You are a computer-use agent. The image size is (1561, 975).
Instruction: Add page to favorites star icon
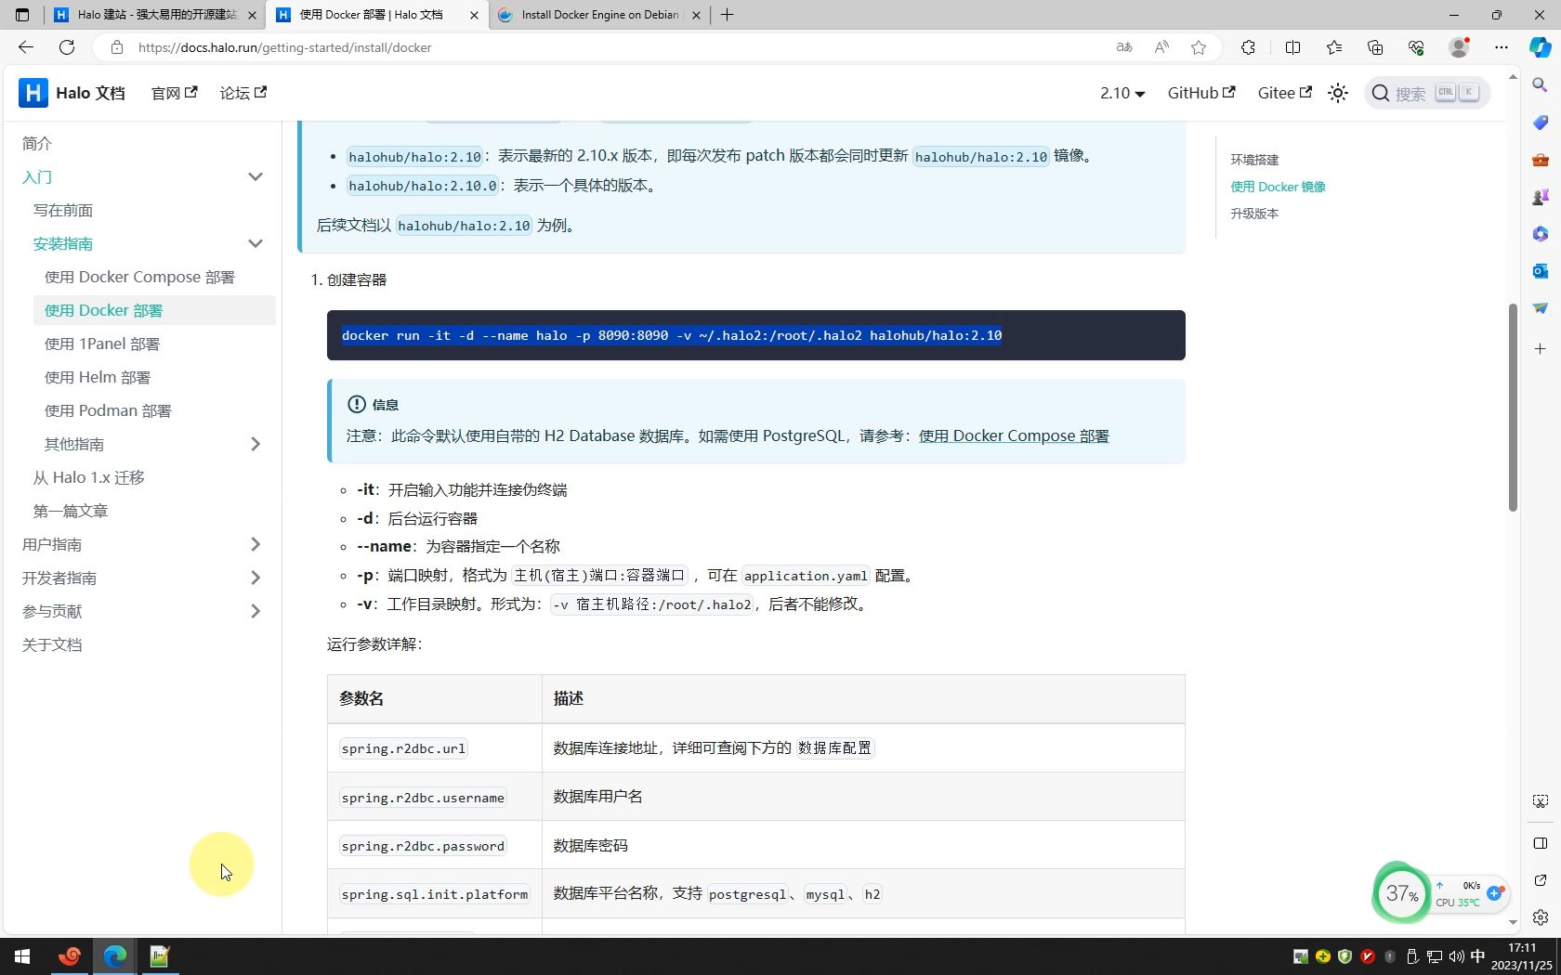pyautogui.click(x=1199, y=47)
